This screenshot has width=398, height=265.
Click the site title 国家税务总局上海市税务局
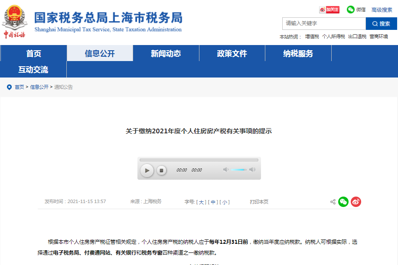click(108, 18)
